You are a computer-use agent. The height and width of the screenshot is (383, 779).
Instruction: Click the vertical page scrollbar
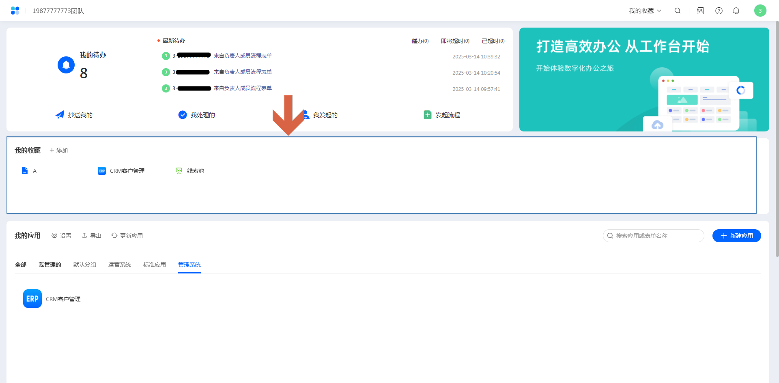pyautogui.click(x=777, y=138)
